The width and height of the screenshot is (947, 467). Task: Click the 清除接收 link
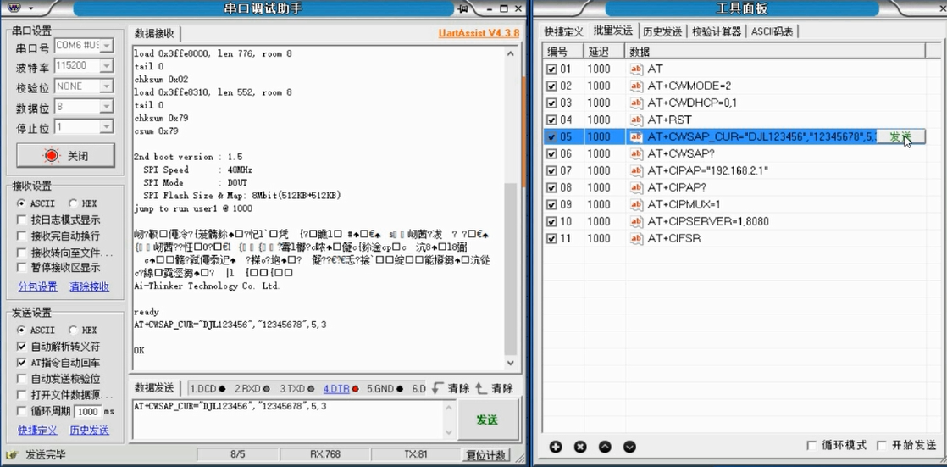point(90,286)
